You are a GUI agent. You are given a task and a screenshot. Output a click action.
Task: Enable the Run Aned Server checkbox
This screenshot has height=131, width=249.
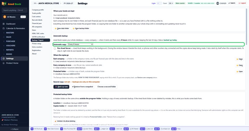[x=55, y=48]
